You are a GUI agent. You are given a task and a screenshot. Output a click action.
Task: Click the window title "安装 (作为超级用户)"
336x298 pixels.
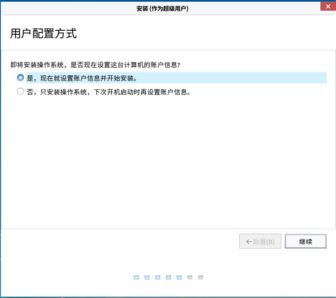pos(162,8)
